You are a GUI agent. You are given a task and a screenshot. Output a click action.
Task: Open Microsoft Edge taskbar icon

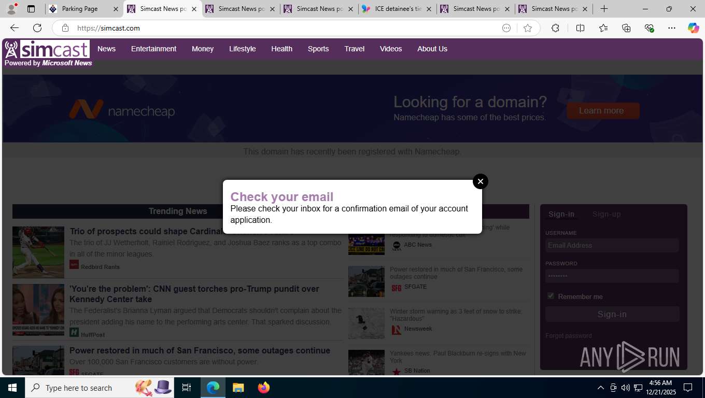(213, 388)
